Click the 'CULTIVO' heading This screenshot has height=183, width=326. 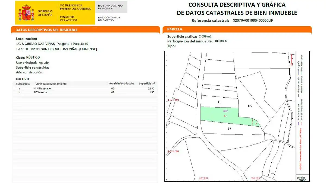click(x=23, y=79)
